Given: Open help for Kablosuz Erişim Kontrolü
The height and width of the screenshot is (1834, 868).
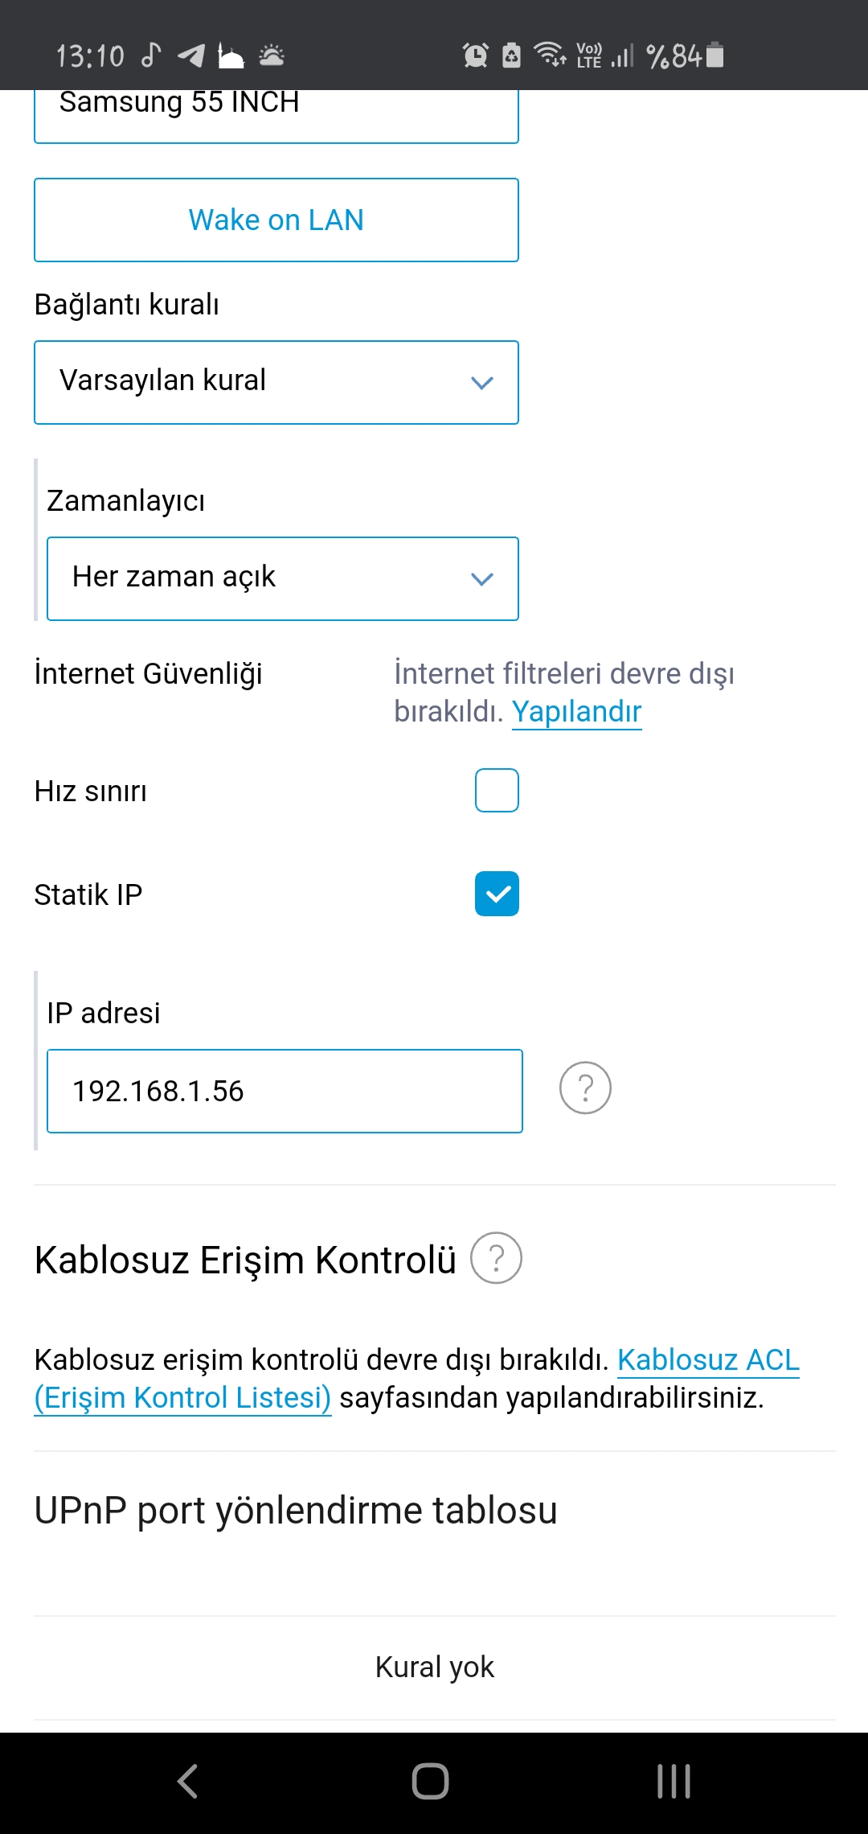Looking at the screenshot, I should point(496,1258).
